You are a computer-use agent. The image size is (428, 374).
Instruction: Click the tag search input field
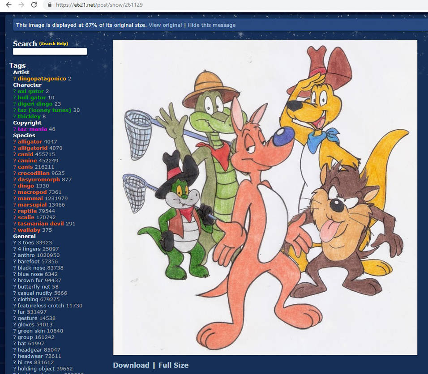pyautogui.click(x=50, y=51)
